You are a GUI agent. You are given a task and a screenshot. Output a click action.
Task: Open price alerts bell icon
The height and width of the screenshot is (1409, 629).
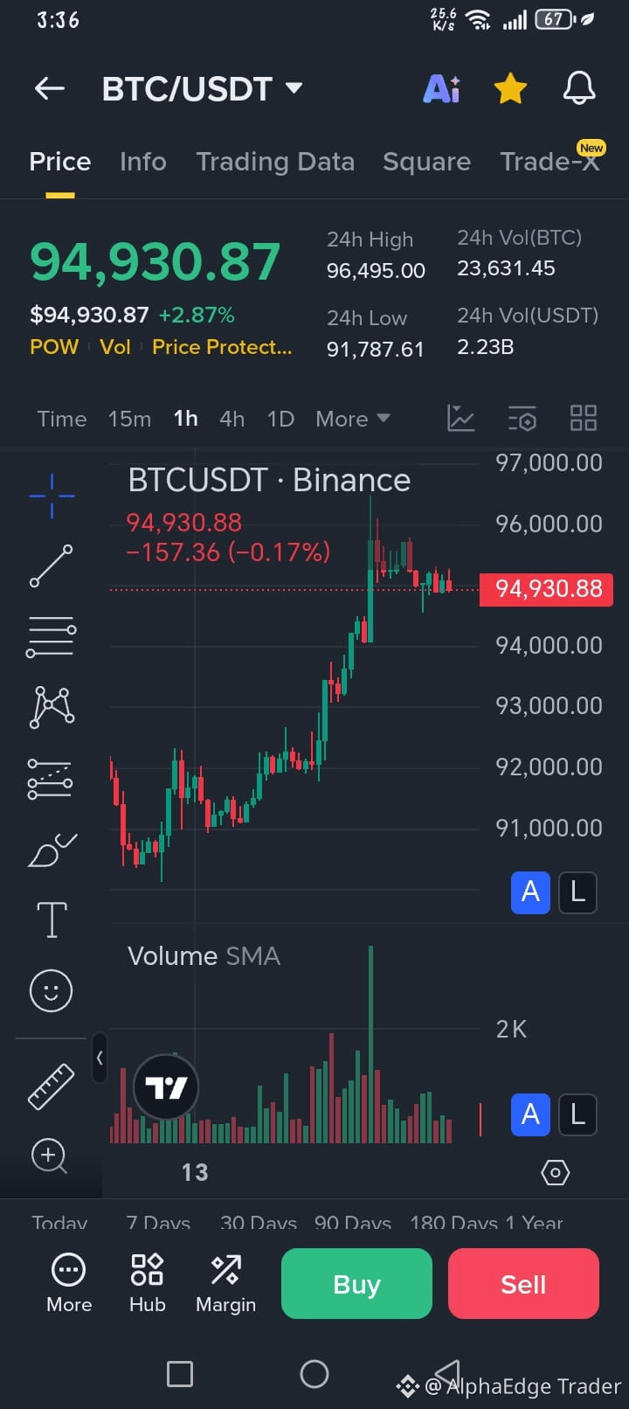coord(578,88)
